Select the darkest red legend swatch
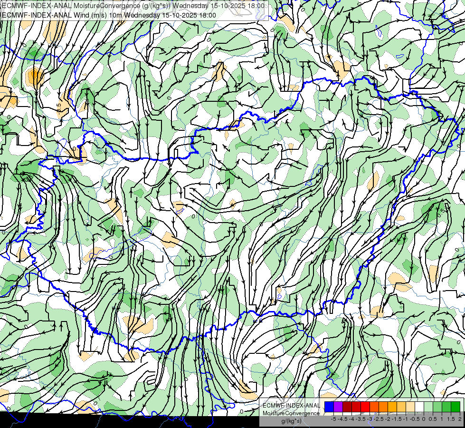 (x=347, y=407)
